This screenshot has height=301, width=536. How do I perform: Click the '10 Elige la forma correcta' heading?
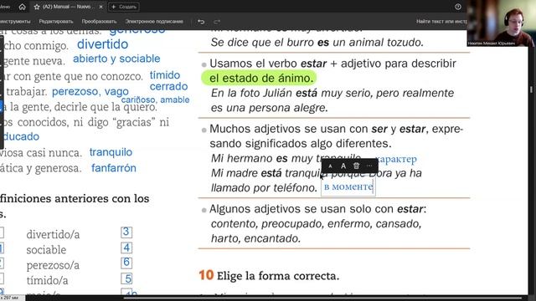(269, 276)
